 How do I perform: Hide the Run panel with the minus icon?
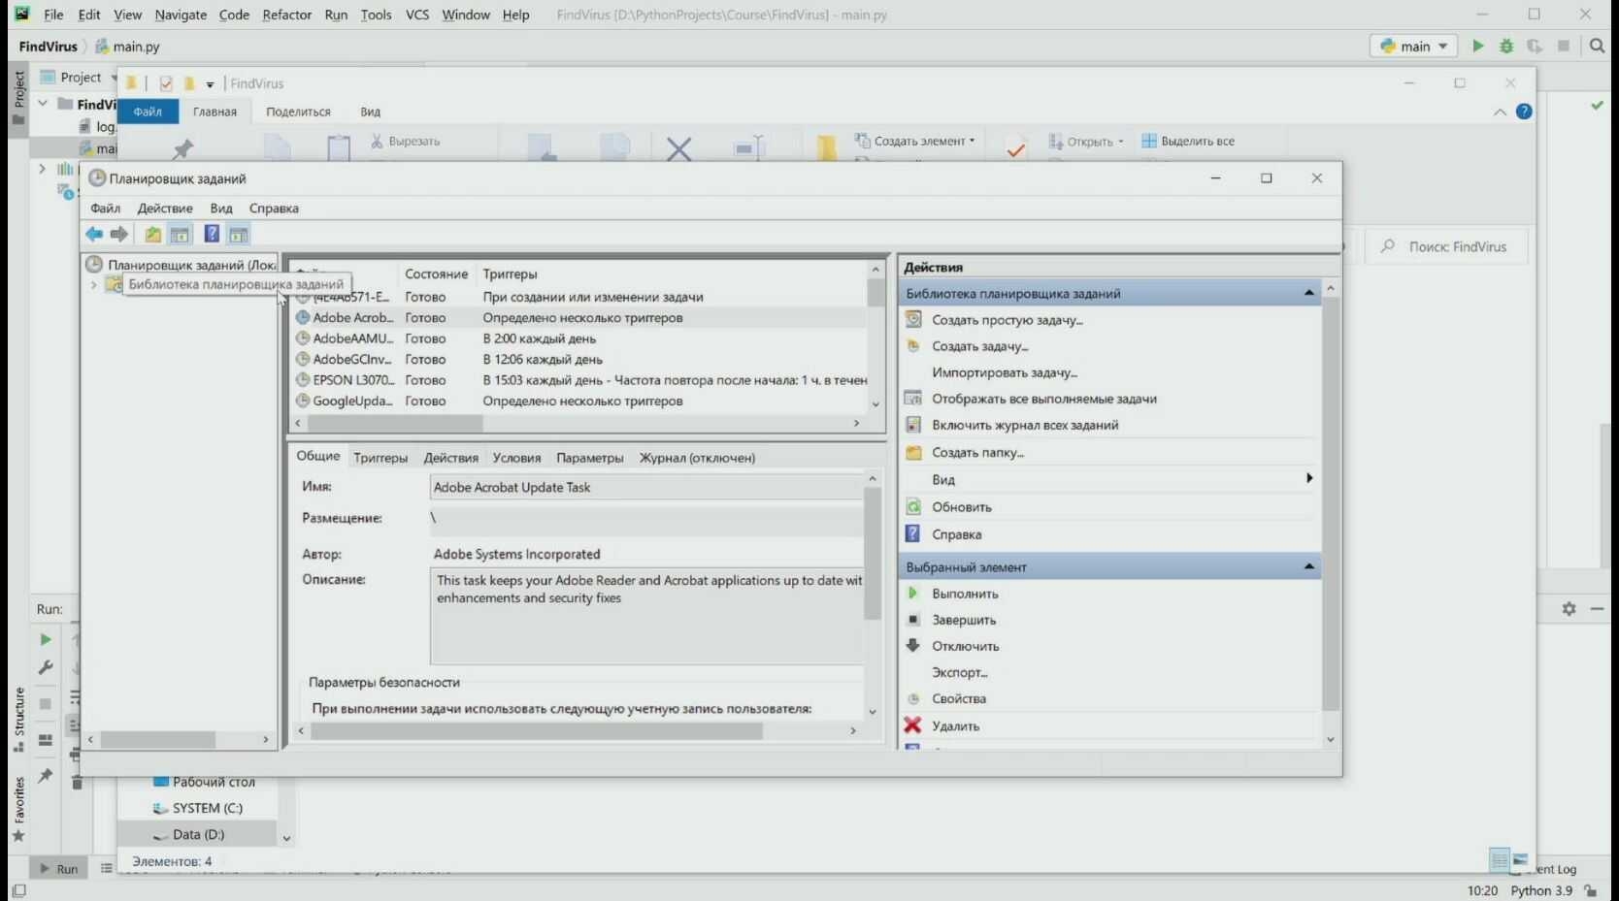coord(1597,608)
